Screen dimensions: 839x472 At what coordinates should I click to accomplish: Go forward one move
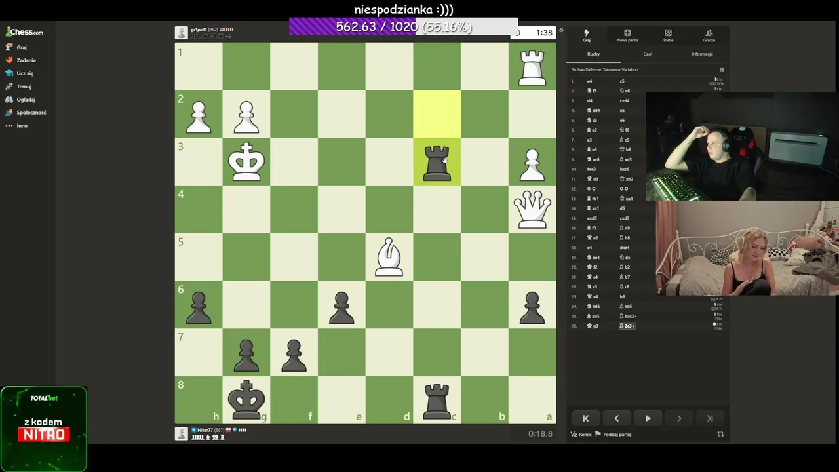679,418
